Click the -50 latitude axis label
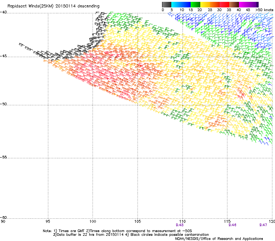Screen dimensions: 275x241 (3, 104)
